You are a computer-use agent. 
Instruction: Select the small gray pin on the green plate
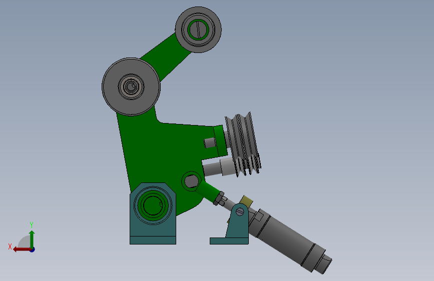(210, 143)
